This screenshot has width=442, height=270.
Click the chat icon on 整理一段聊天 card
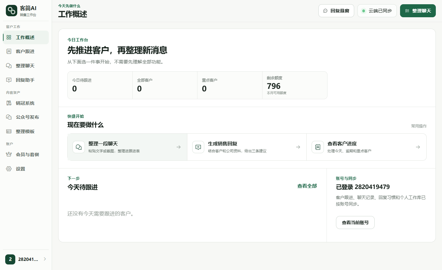(x=78, y=147)
